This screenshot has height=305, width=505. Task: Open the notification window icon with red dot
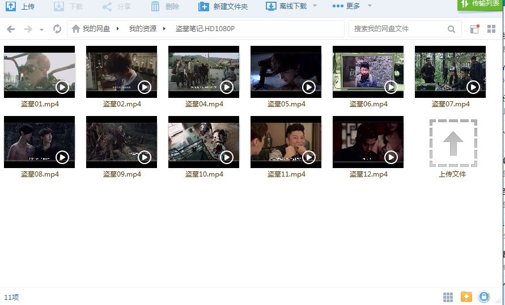(474, 29)
